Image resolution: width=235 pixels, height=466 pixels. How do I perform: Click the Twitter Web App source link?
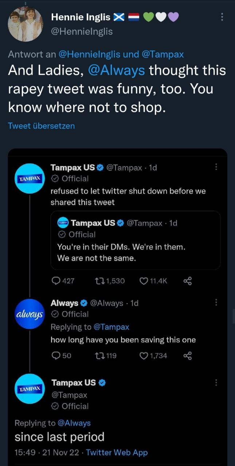click(117, 453)
